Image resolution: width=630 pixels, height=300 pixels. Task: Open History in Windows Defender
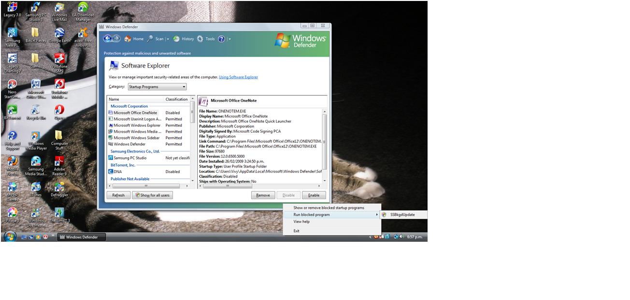184,39
